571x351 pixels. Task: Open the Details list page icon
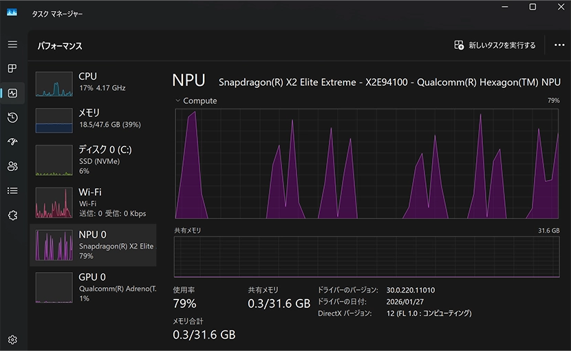(x=12, y=190)
